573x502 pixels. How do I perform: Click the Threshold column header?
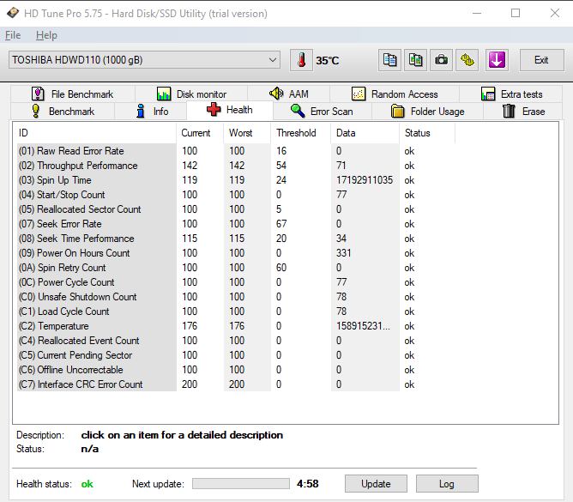pos(301,133)
